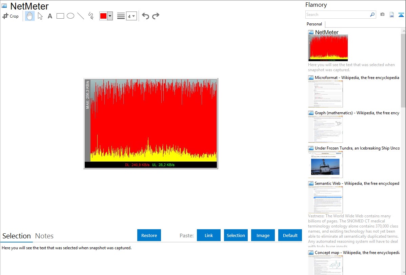This screenshot has width=406, height=275.
Task: Select the Hand pan tool
Action: click(30, 16)
